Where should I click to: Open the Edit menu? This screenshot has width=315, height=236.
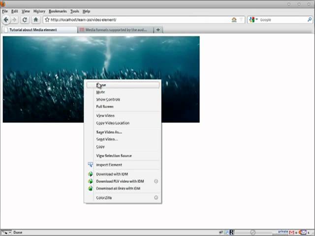point(15,11)
